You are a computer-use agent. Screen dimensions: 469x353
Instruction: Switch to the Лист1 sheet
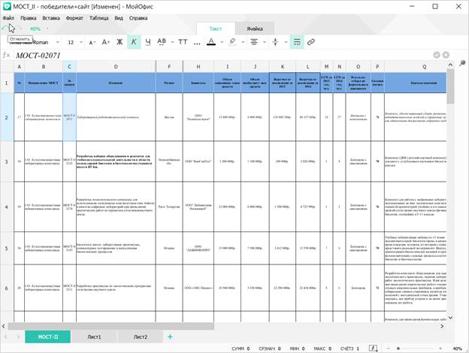95,336
